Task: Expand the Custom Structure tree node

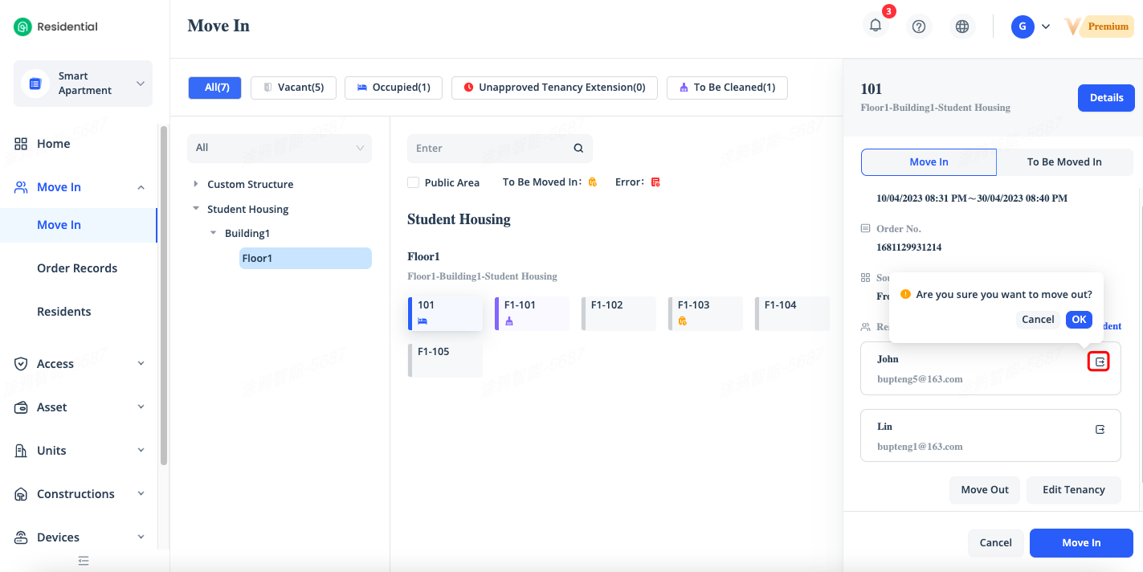Action: tap(195, 184)
